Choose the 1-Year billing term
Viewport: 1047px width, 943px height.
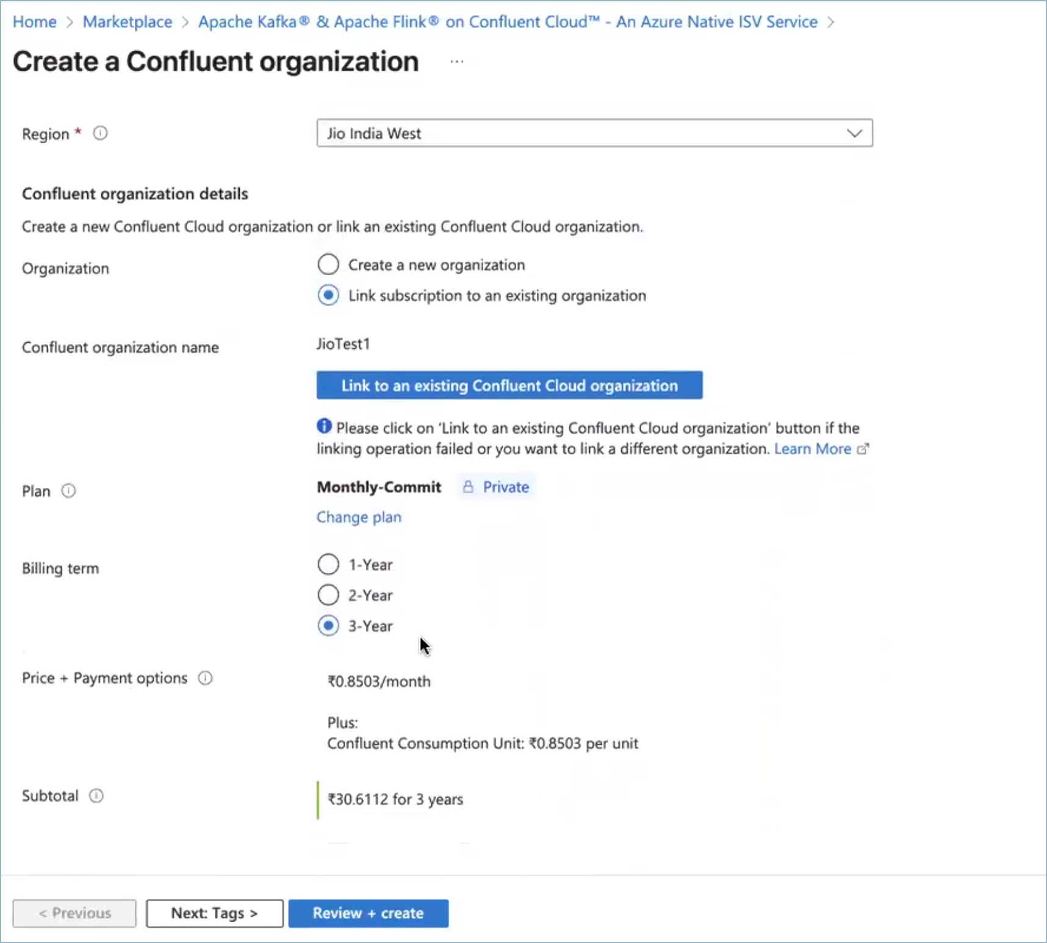click(x=328, y=565)
